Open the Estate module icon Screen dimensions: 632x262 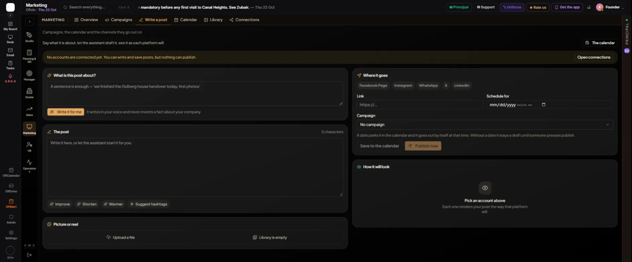pyautogui.click(x=30, y=93)
